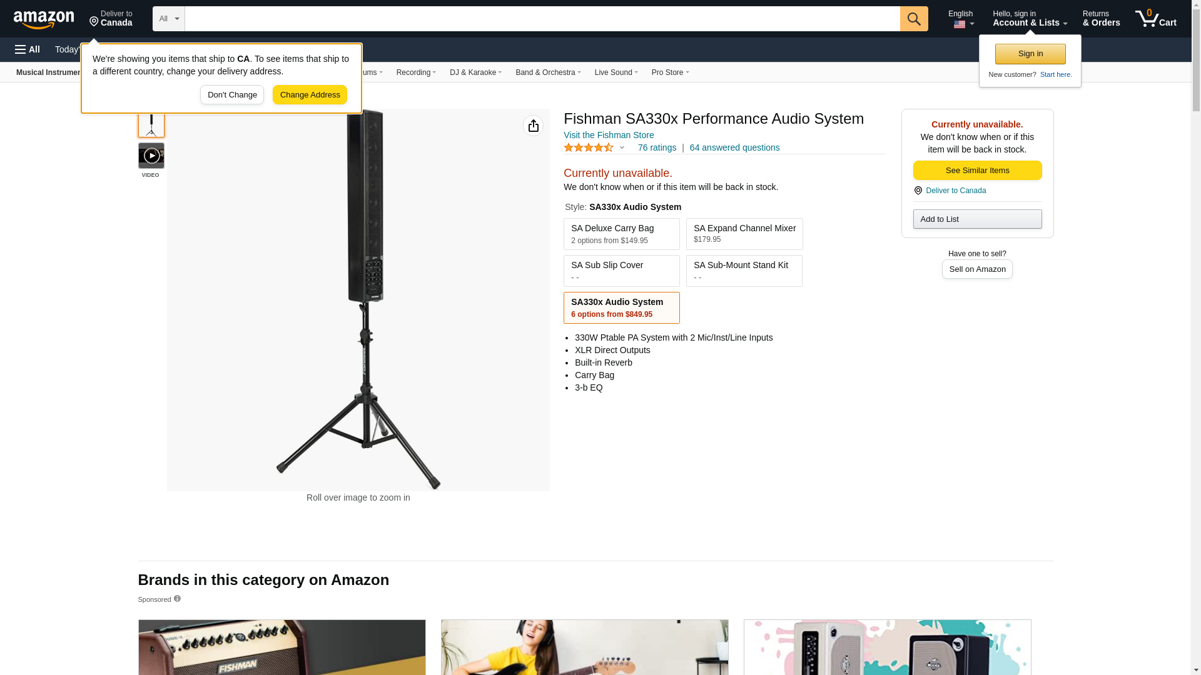Expand the Recording category menu
The width and height of the screenshot is (1201, 675).
coord(416,72)
